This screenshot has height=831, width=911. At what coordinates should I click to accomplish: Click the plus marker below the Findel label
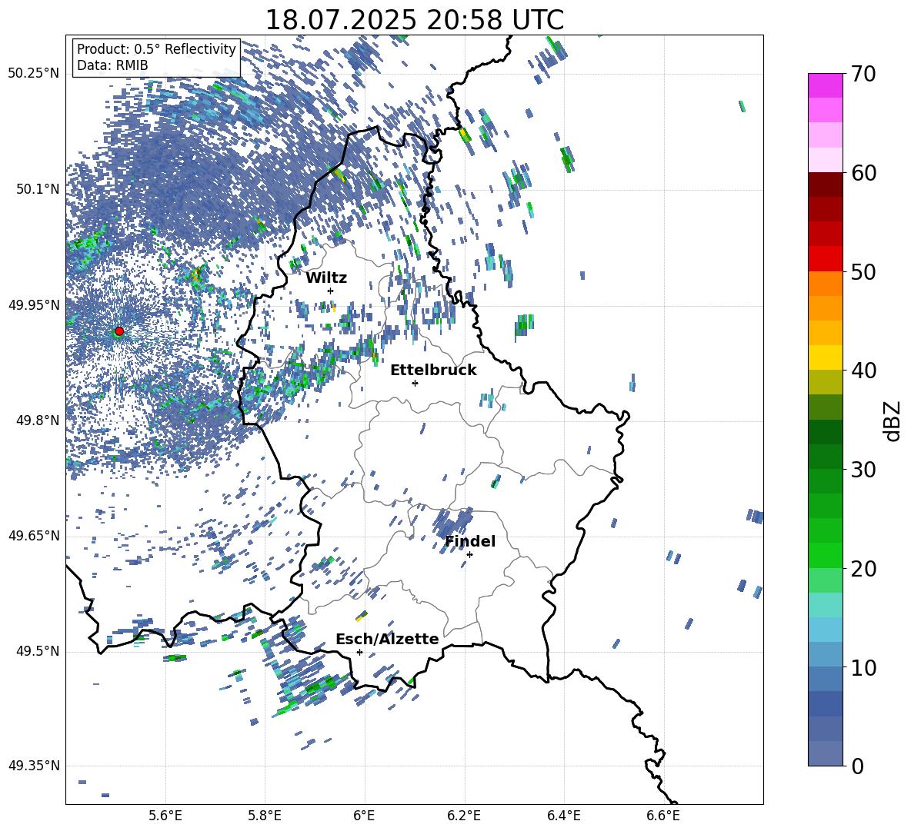coord(469,555)
